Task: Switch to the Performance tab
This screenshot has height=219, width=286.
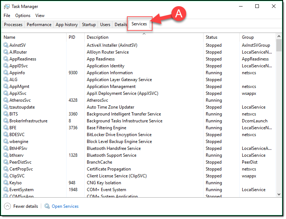Action: point(39,25)
